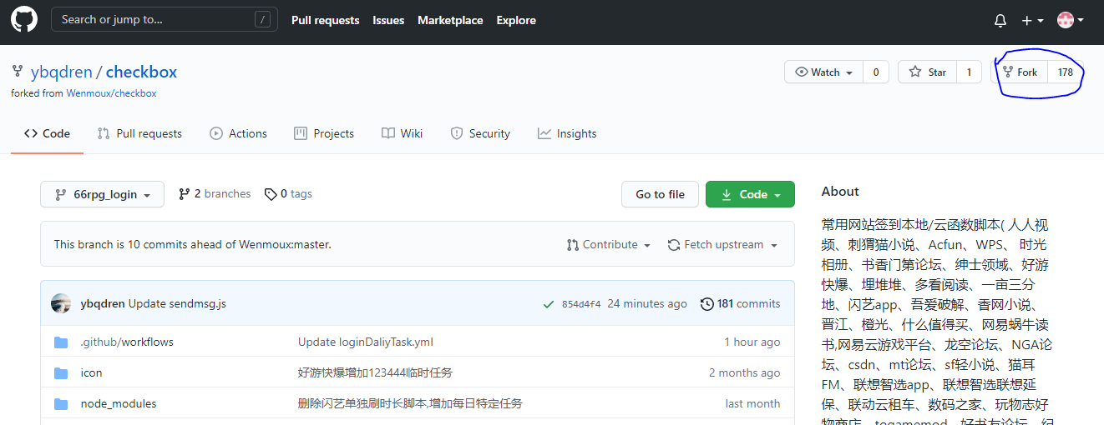Open the plus create-new menu
This screenshot has height=425, width=1104.
coord(1033,21)
